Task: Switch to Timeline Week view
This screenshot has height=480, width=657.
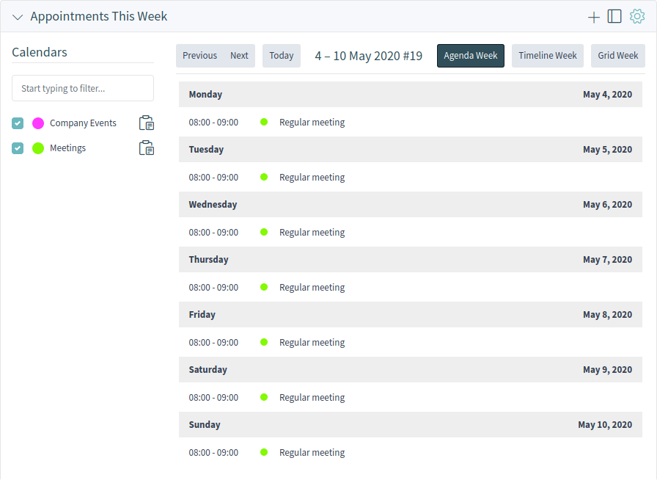Action: point(548,56)
